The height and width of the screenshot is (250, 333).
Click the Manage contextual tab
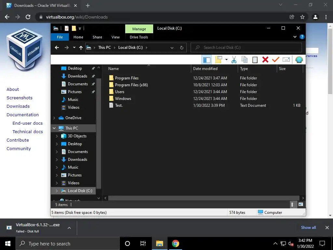[x=139, y=29]
